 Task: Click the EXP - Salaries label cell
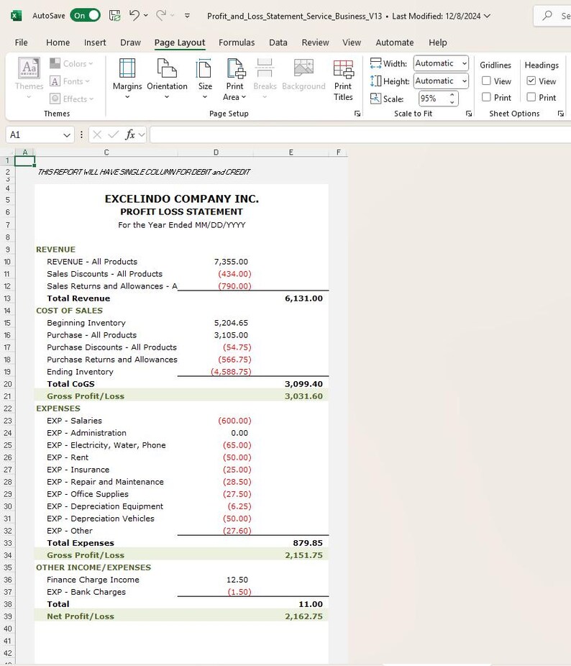106,421
